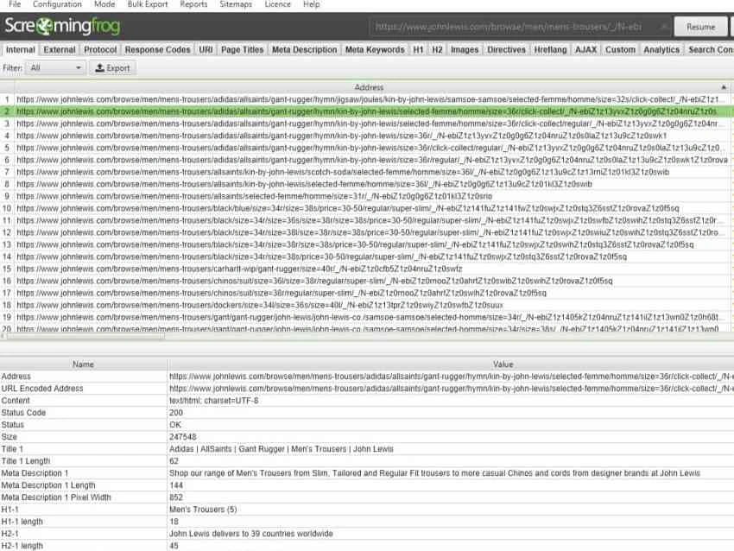
Task: Select the URL Encoded Address name cell
Action: 83,389
